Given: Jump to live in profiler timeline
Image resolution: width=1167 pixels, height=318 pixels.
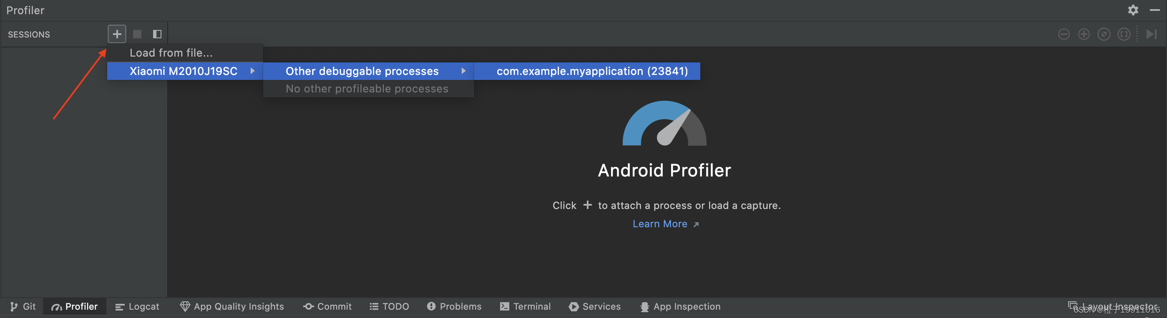Looking at the screenshot, I should 1151,34.
